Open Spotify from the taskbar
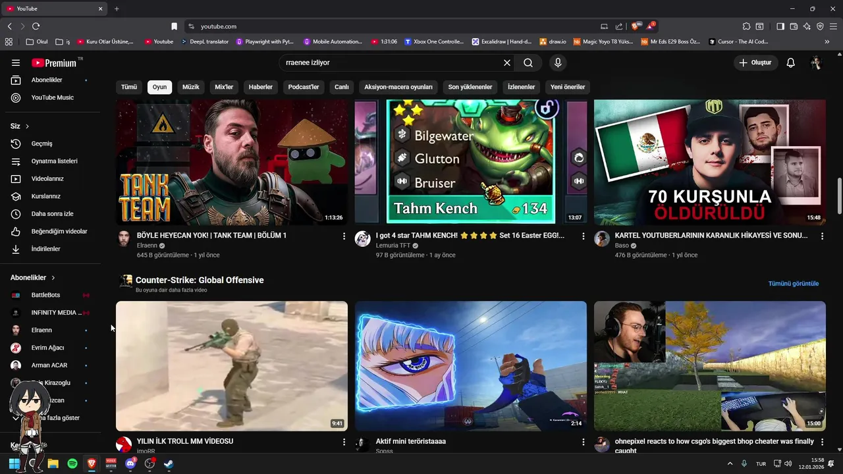Image resolution: width=843 pixels, height=474 pixels. click(72, 463)
